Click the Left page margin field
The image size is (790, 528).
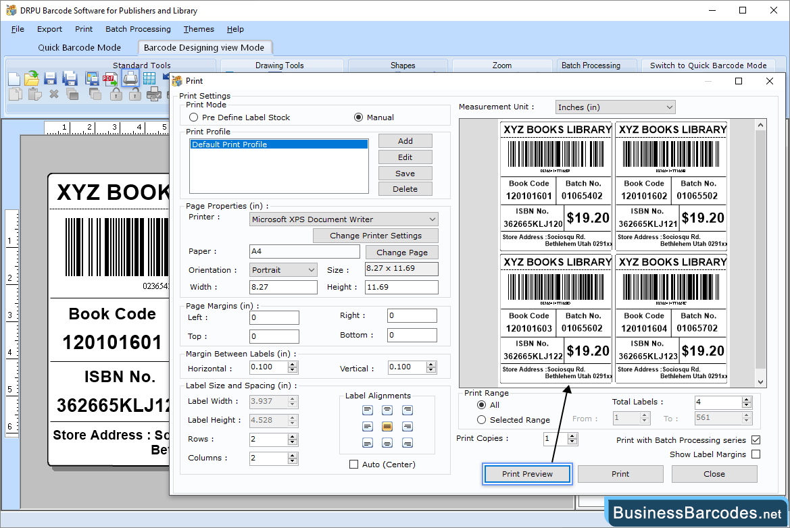click(x=274, y=317)
